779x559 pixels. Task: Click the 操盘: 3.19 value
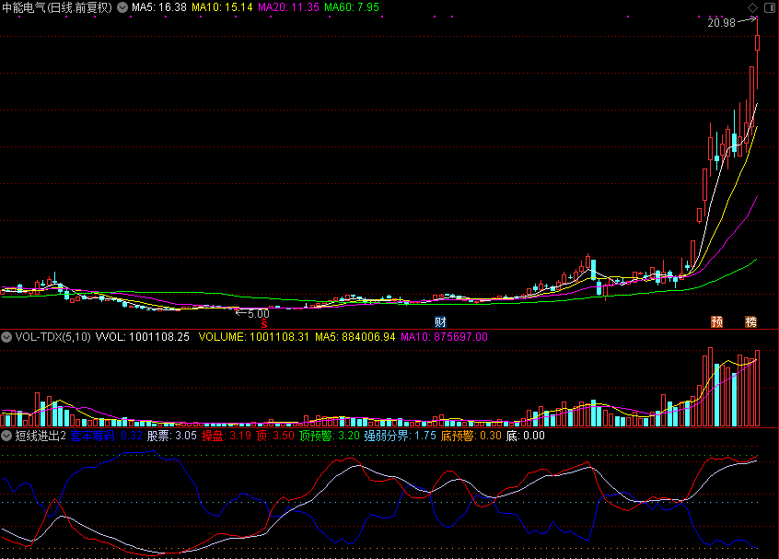[227, 436]
